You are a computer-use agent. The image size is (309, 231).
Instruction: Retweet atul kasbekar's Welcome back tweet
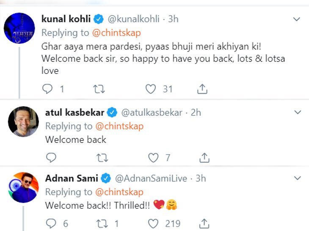point(102,158)
